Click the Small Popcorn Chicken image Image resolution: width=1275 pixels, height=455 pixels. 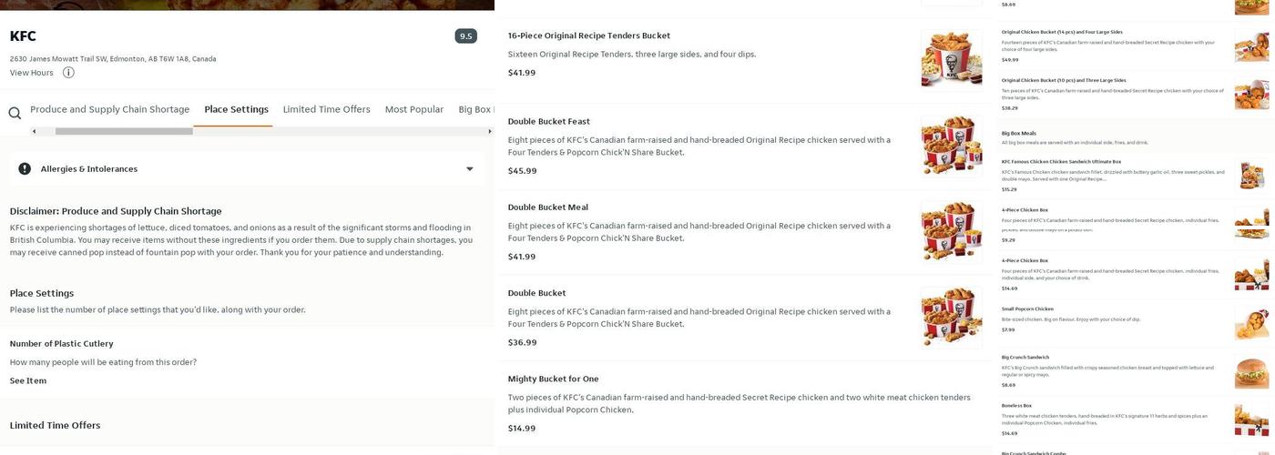[1251, 322]
